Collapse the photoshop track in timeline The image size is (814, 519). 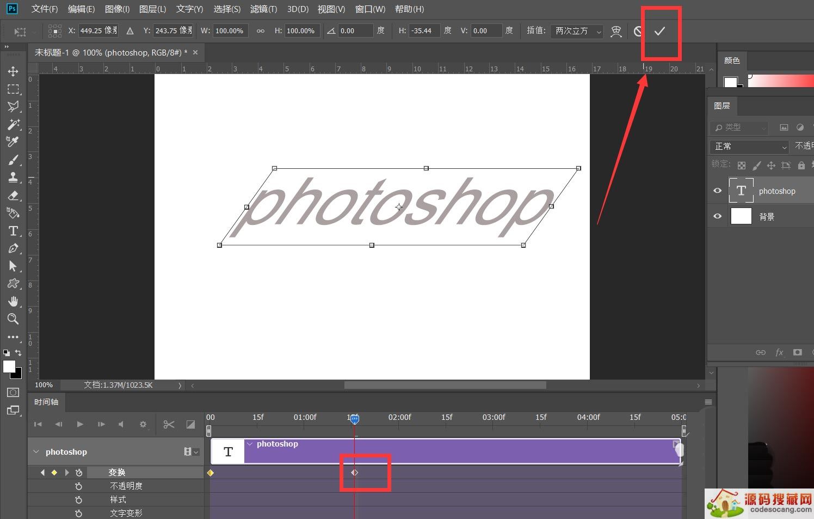(36, 451)
